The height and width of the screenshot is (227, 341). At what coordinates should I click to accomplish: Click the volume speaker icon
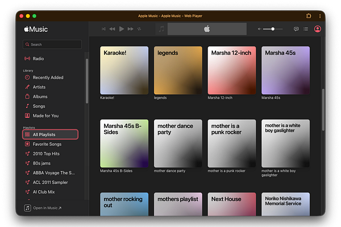(x=259, y=29)
